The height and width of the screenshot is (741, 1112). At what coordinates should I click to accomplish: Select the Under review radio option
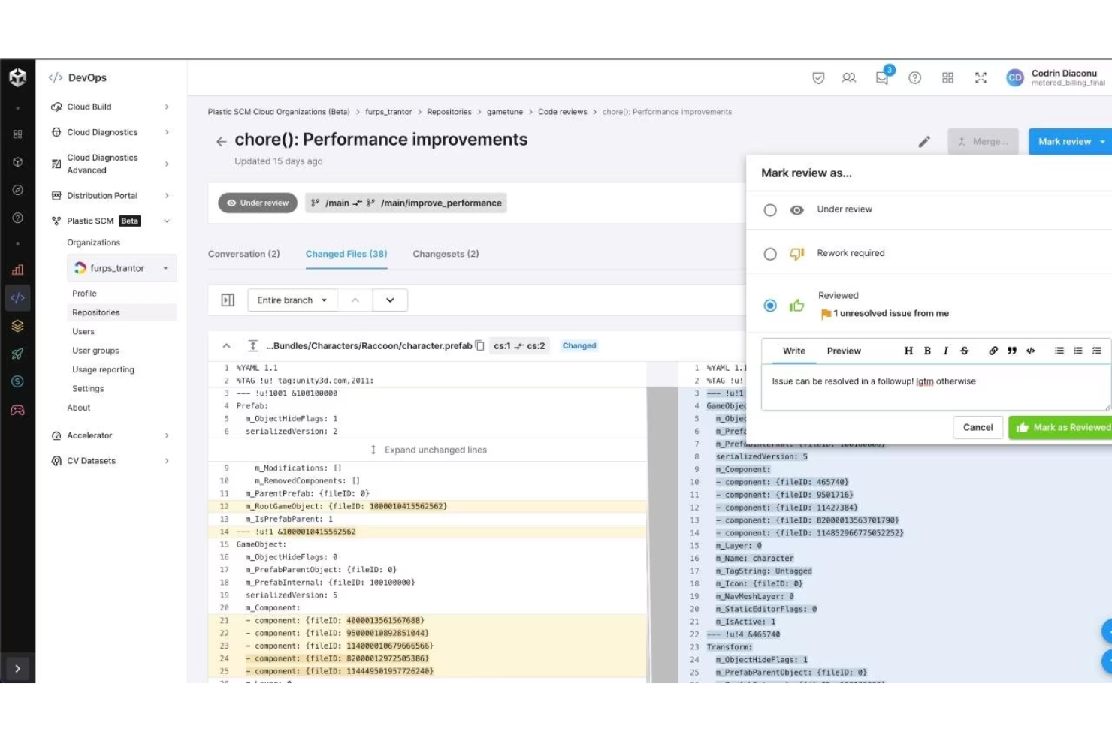click(x=770, y=210)
